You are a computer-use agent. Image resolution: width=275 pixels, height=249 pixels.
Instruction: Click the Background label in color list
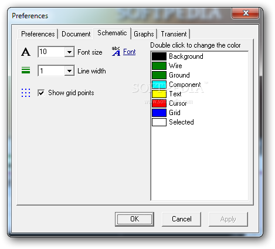186,56
